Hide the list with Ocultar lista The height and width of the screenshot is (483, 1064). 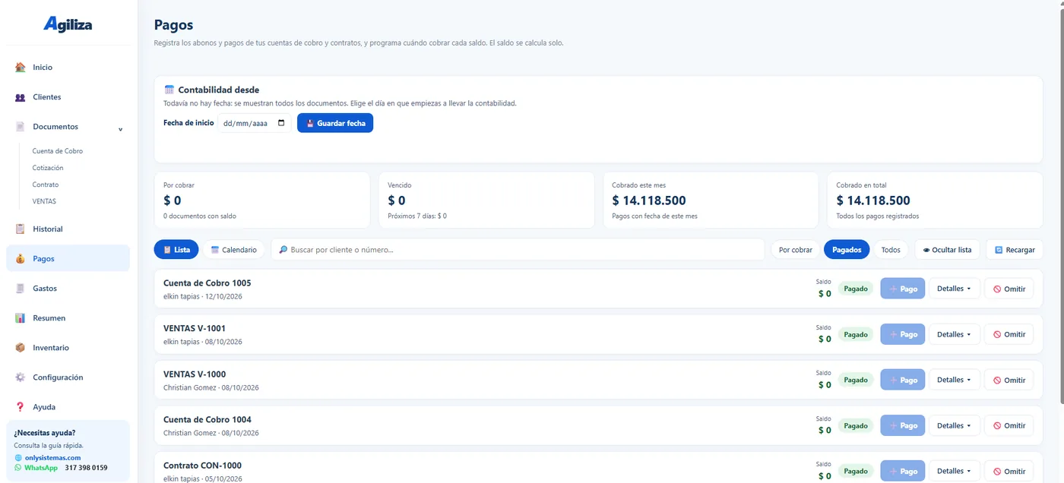click(947, 250)
